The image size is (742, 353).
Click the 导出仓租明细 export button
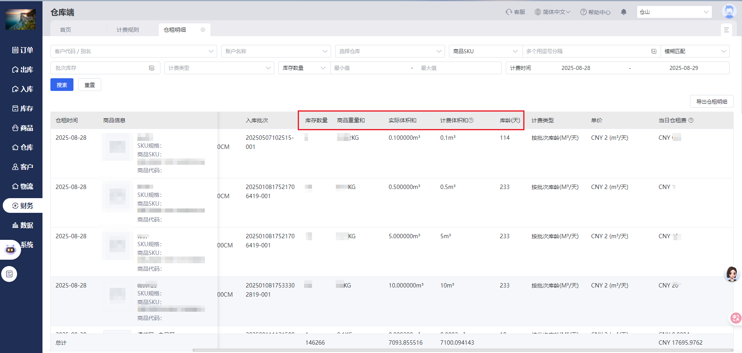click(711, 102)
